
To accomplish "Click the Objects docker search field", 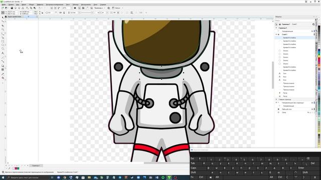I will pos(294,21).
